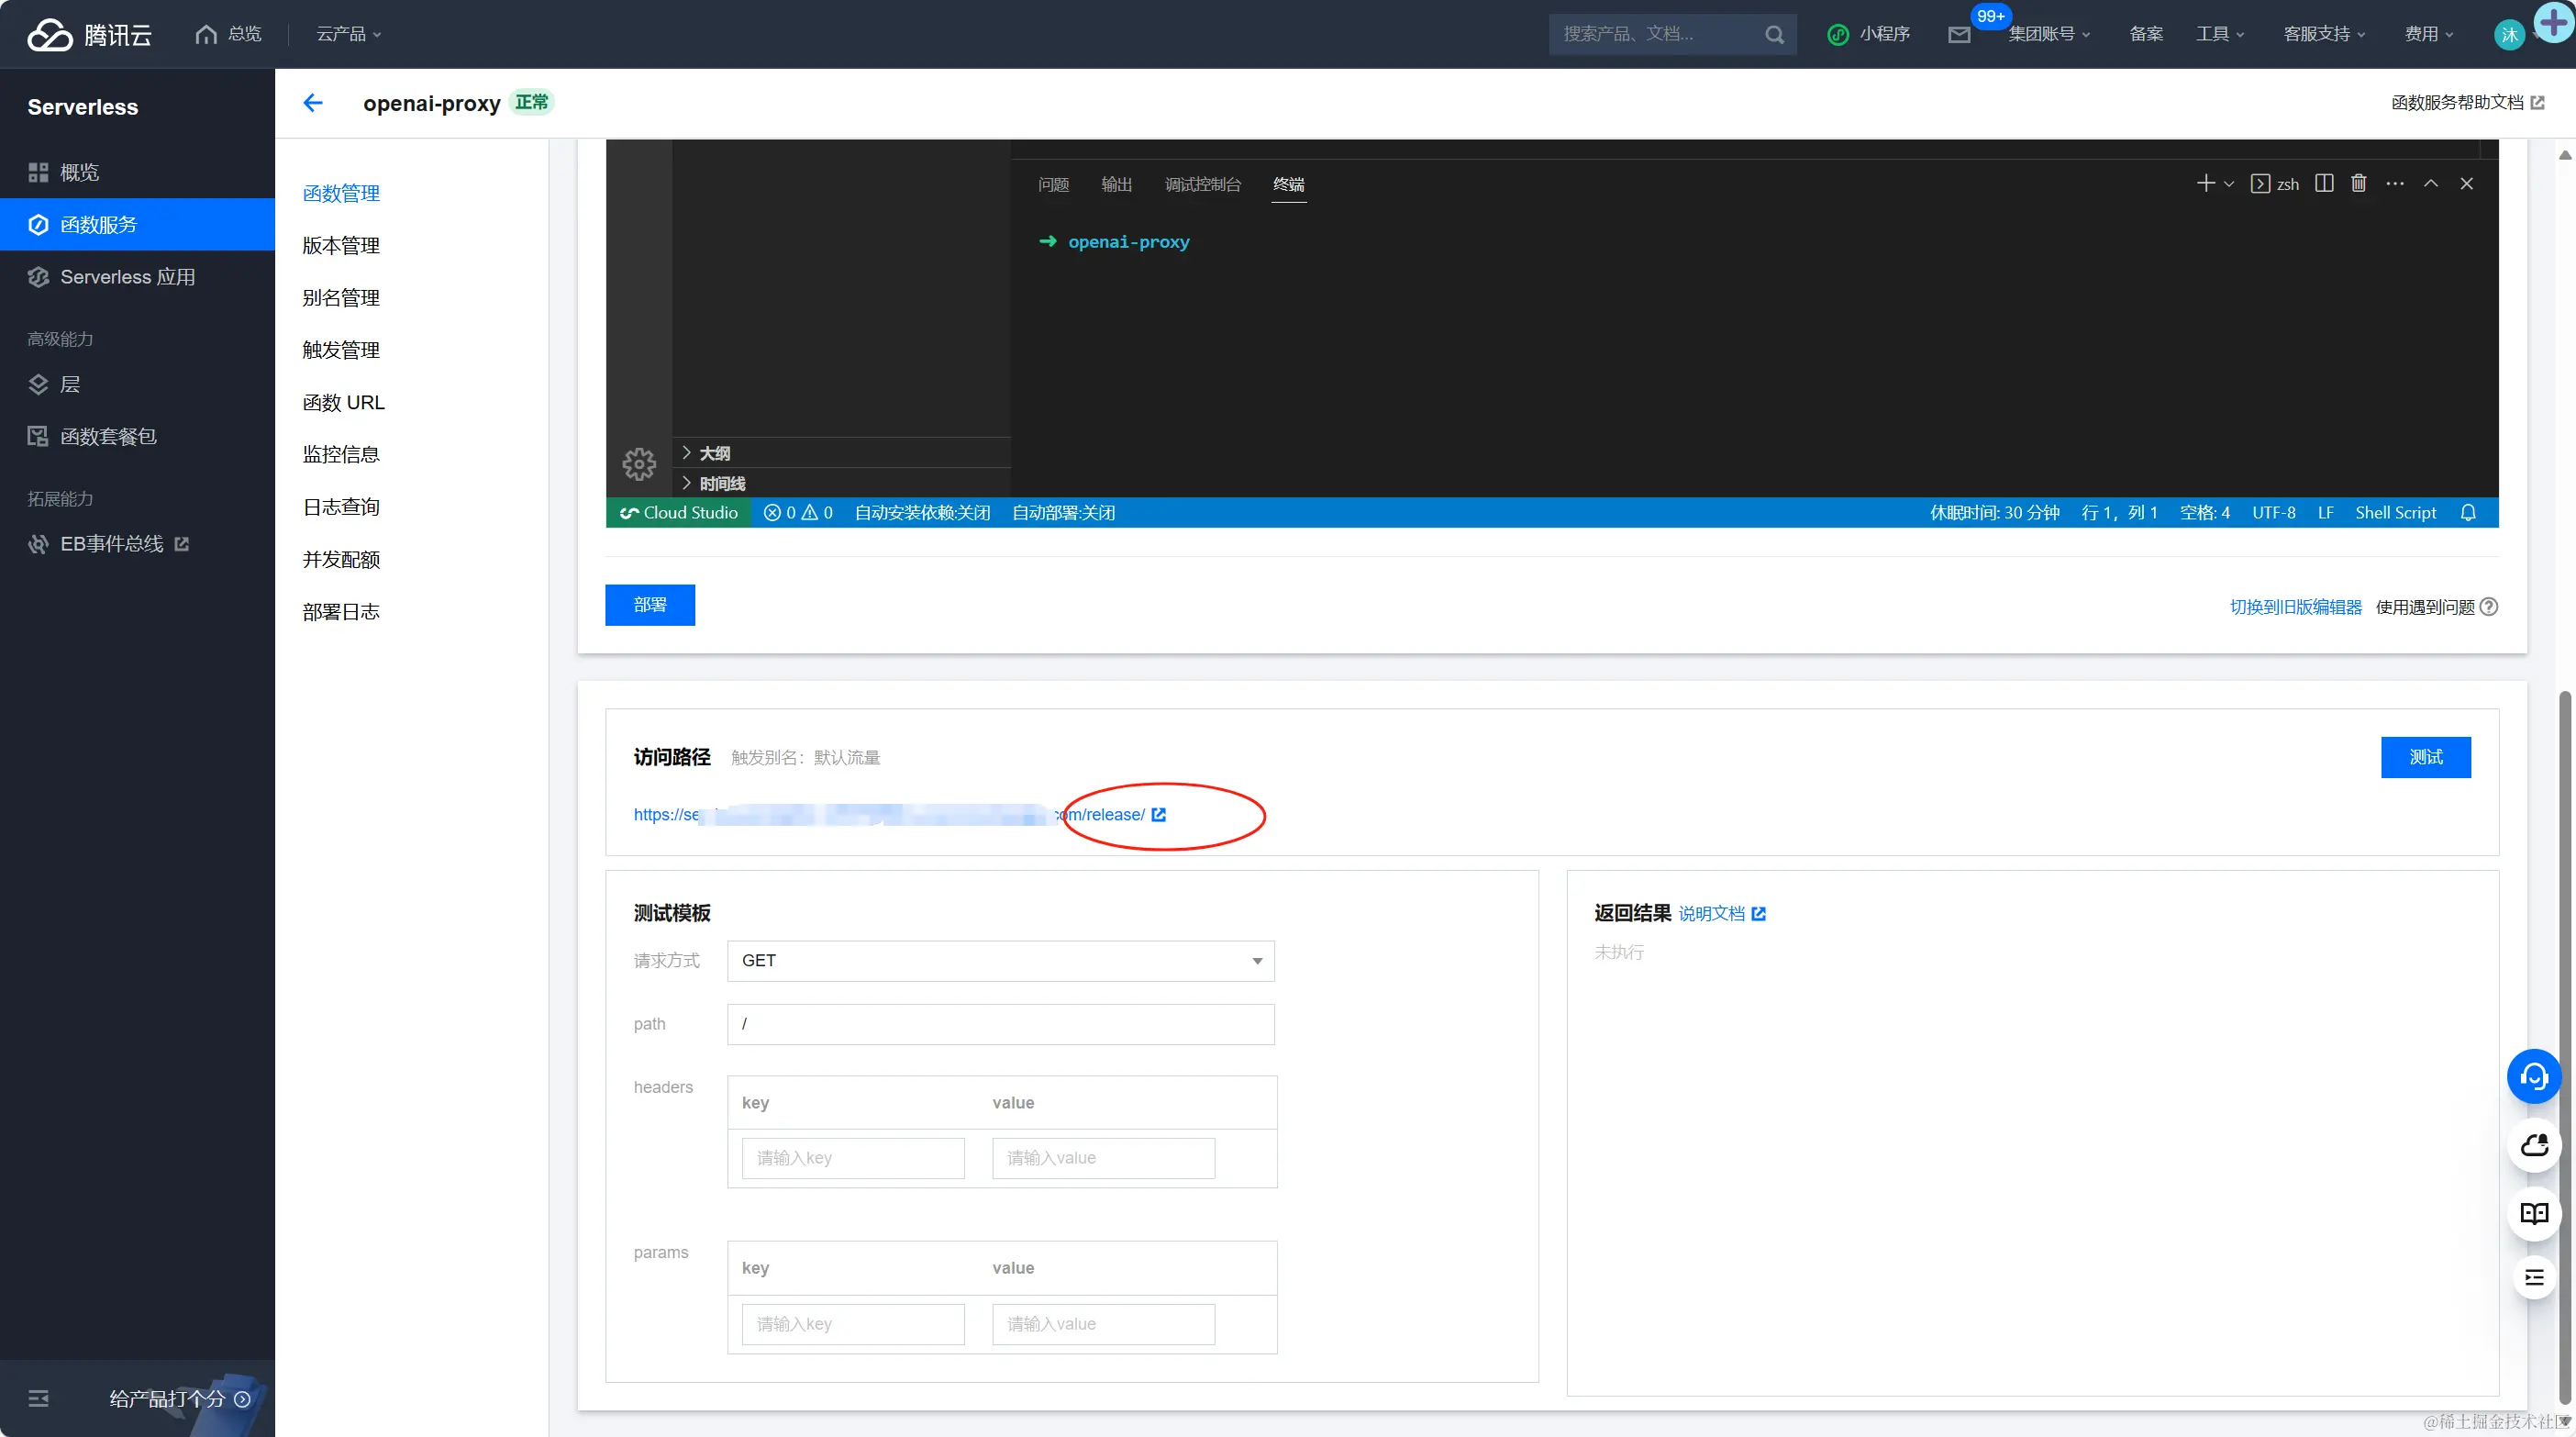Open the split terminal icon
2576x1437 pixels.
pos(2323,183)
